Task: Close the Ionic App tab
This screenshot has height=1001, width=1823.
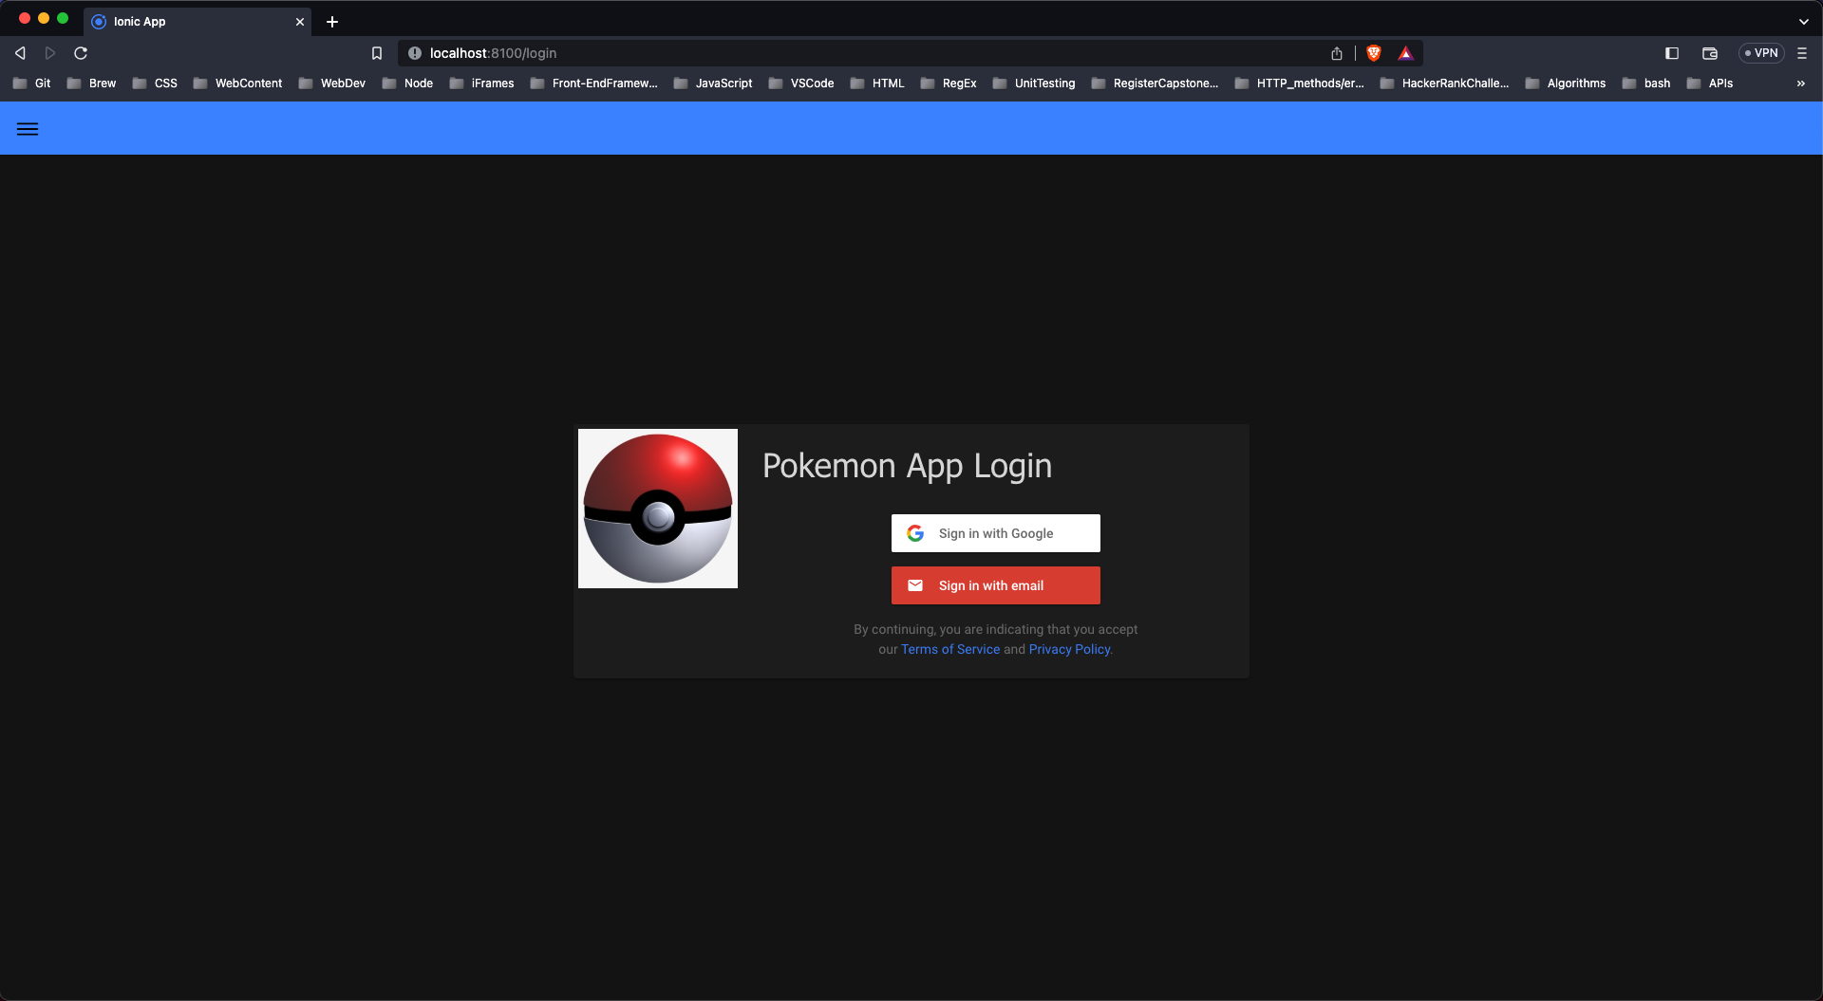Action: pos(300,22)
